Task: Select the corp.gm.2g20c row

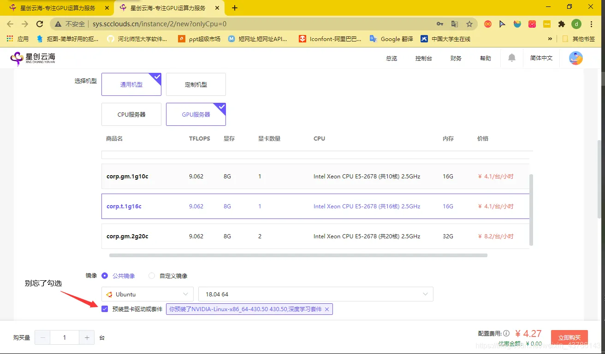Action: 315,236
